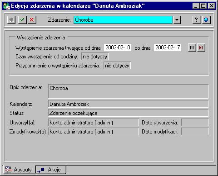Click the 'Data utworzenia:' label

coord(160,123)
